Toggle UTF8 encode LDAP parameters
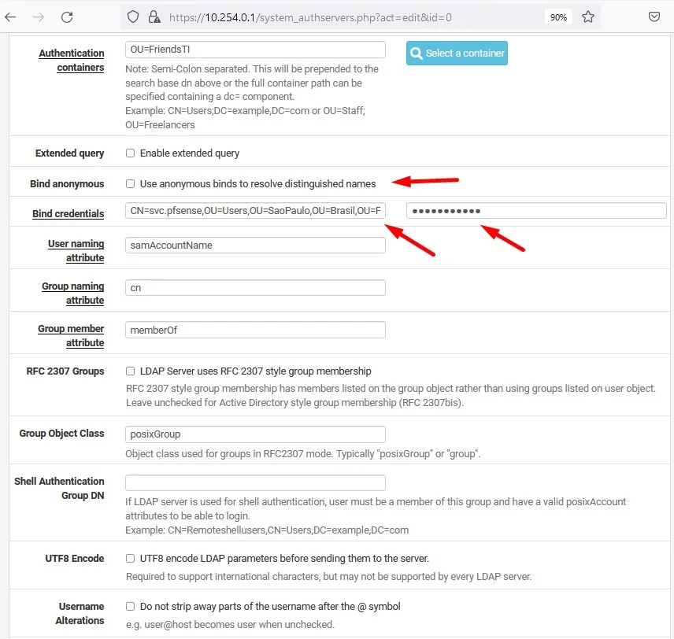 131,559
